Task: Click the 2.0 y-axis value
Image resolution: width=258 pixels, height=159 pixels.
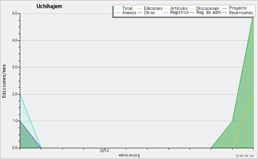Action: coord(15,94)
